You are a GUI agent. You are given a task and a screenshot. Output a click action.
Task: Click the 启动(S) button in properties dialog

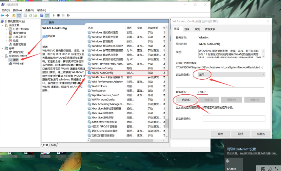click(x=185, y=99)
